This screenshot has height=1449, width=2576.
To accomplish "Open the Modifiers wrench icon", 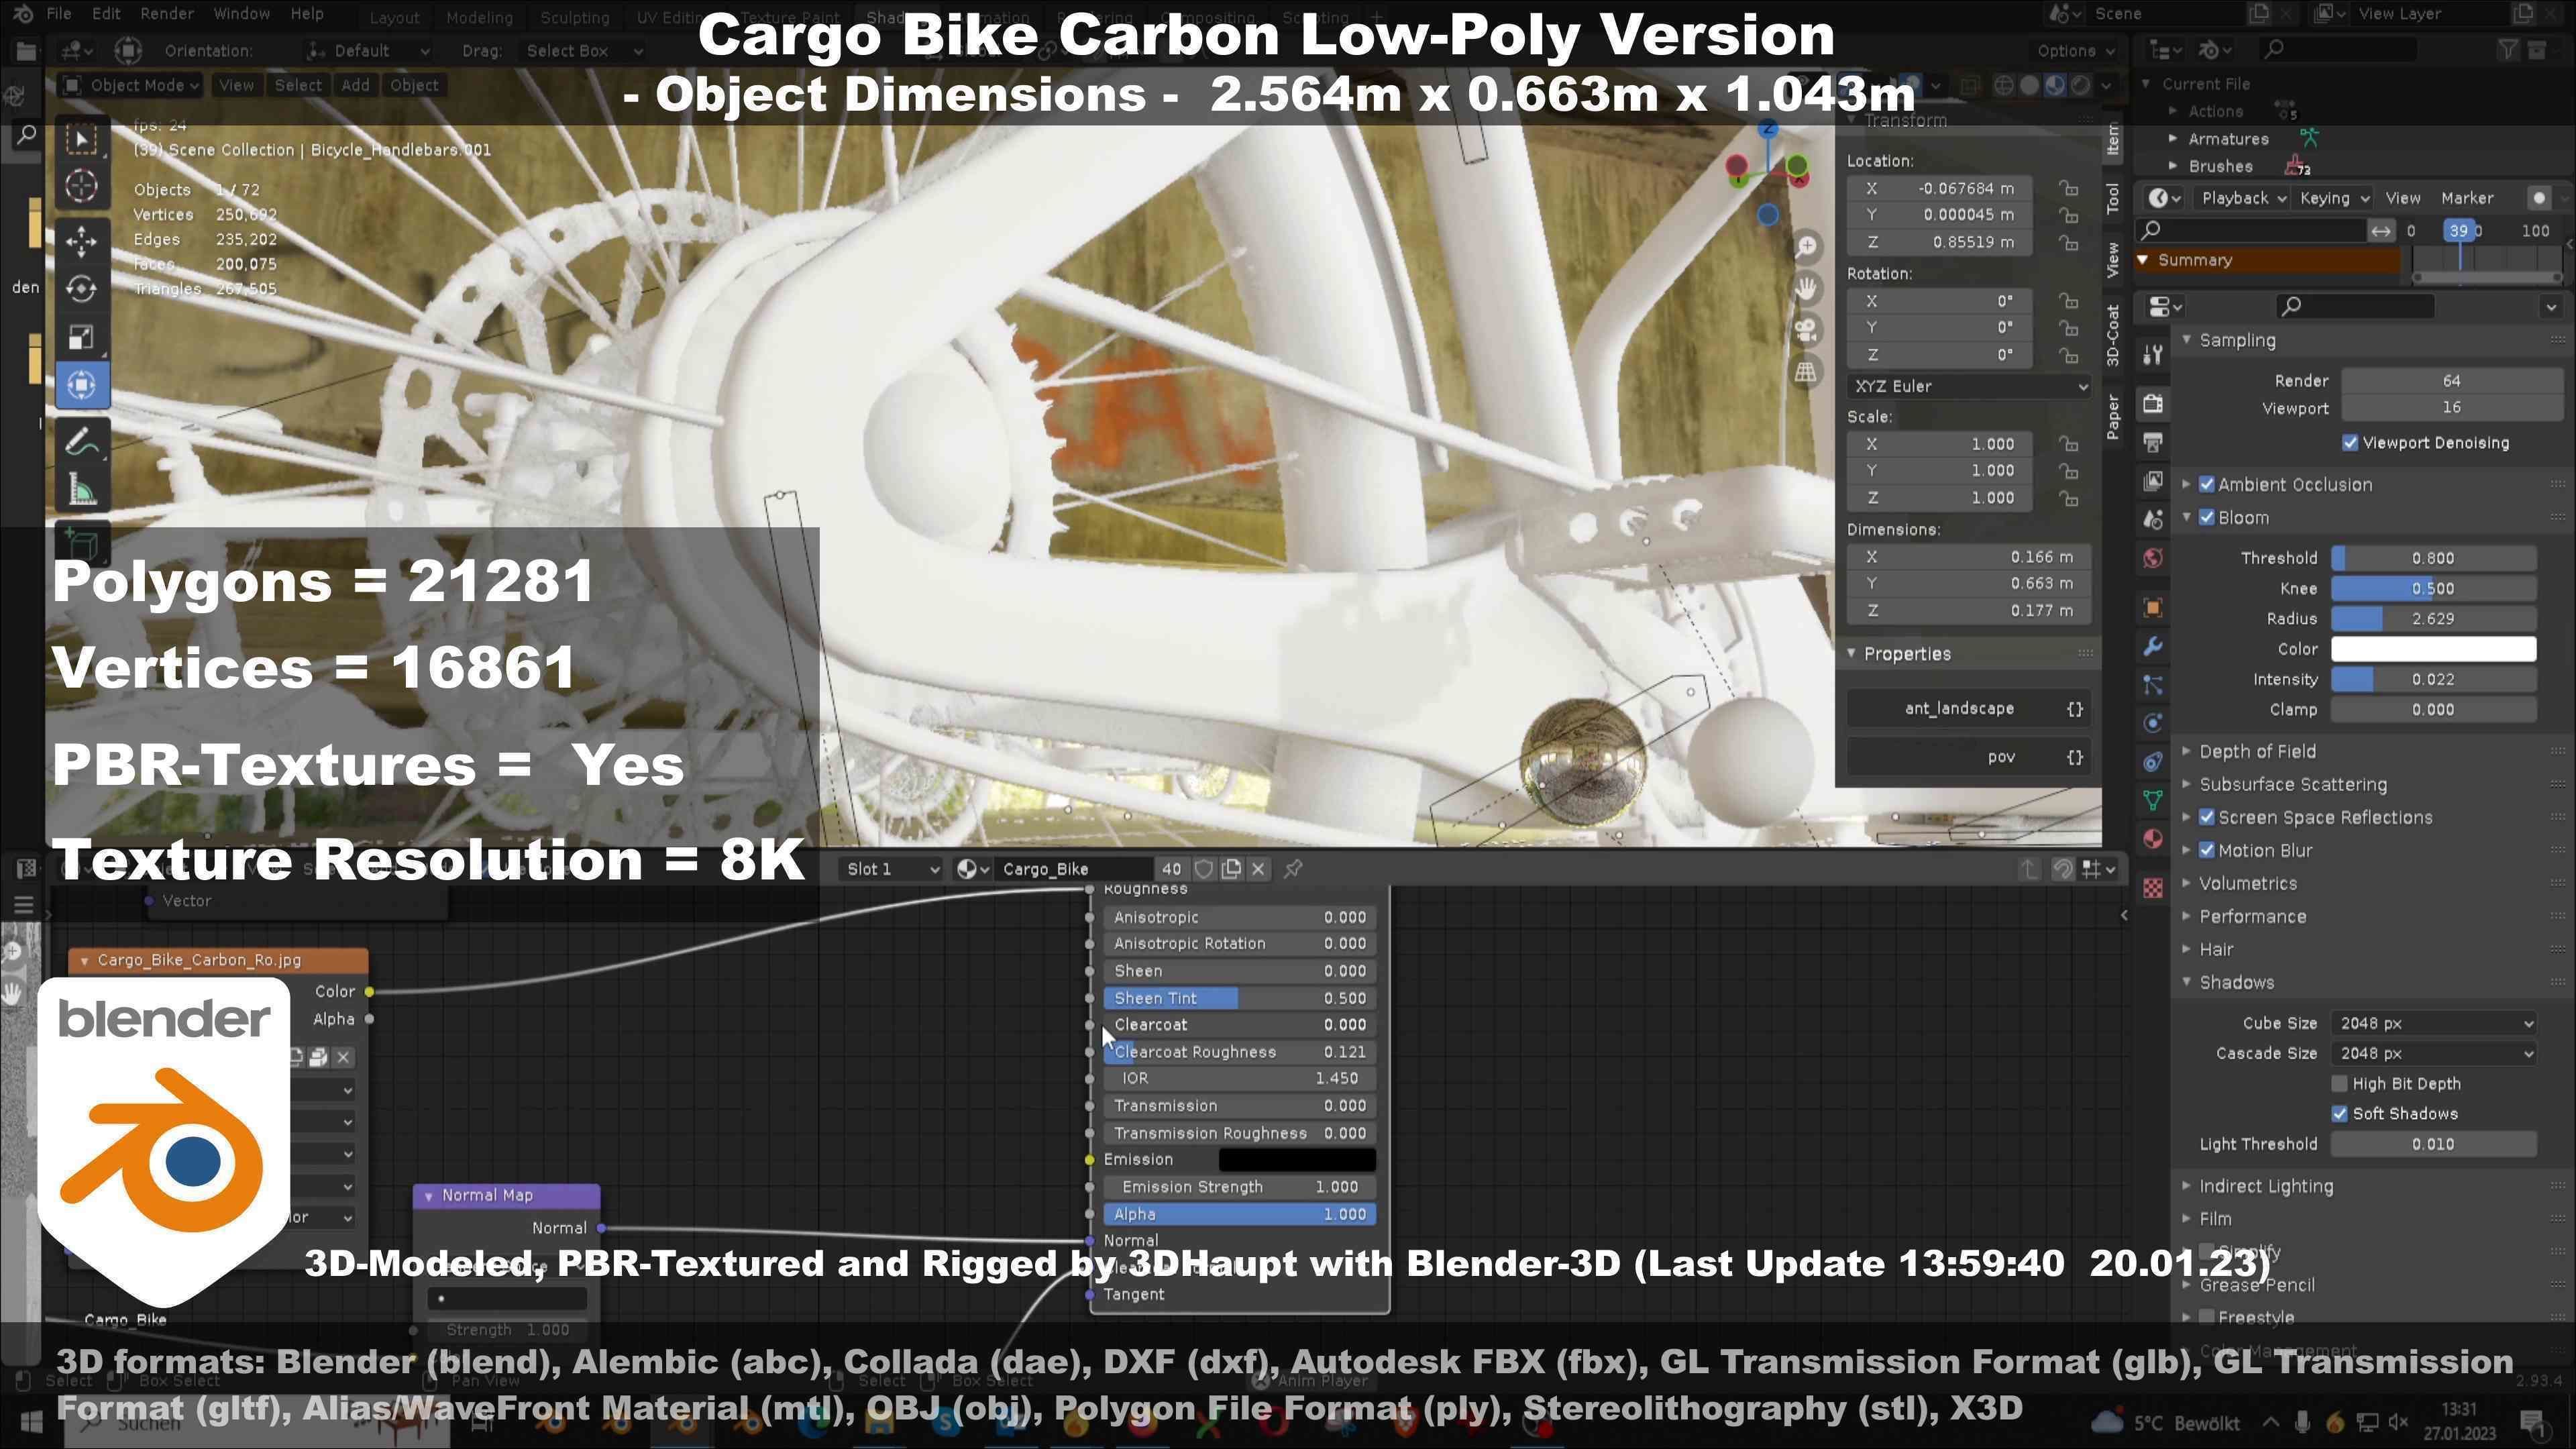I will click(x=2153, y=647).
